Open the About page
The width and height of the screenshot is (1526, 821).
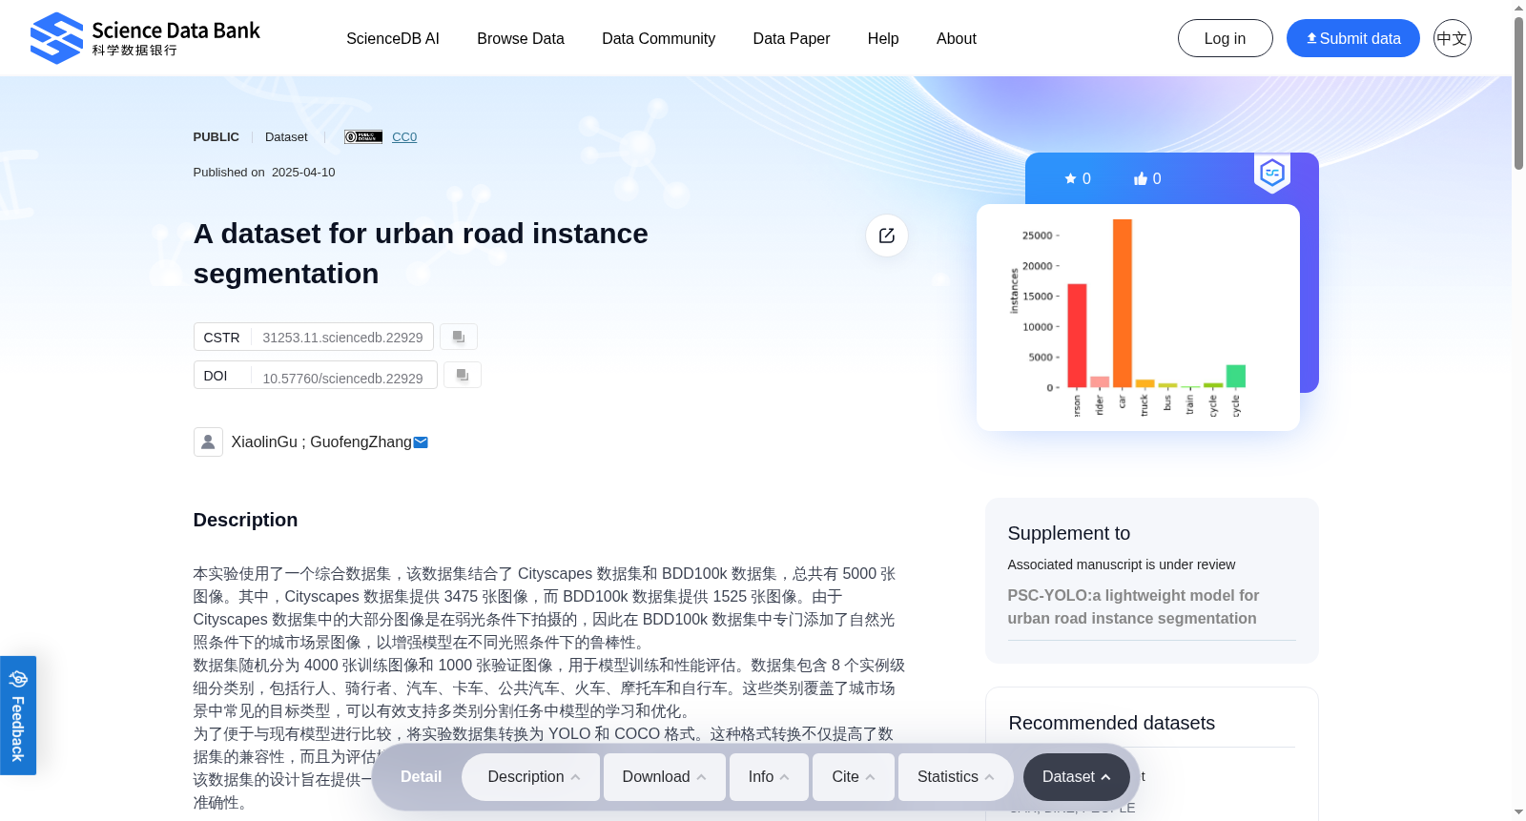pos(957,38)
